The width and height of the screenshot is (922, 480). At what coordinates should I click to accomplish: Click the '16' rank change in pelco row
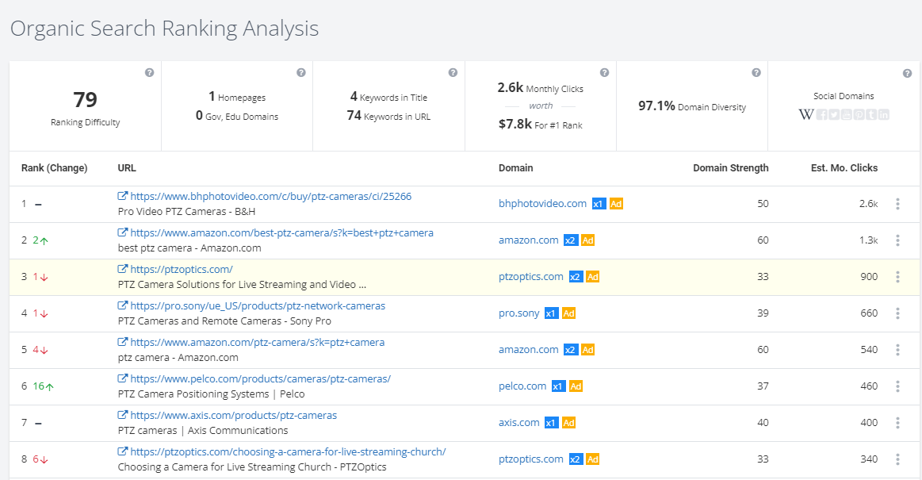(39, 386)
